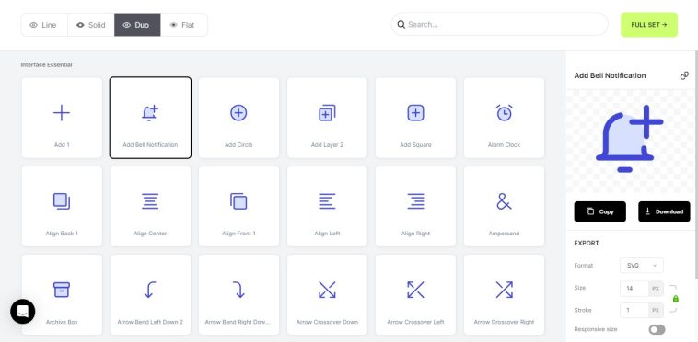Open the Archive Box icon

62,294
